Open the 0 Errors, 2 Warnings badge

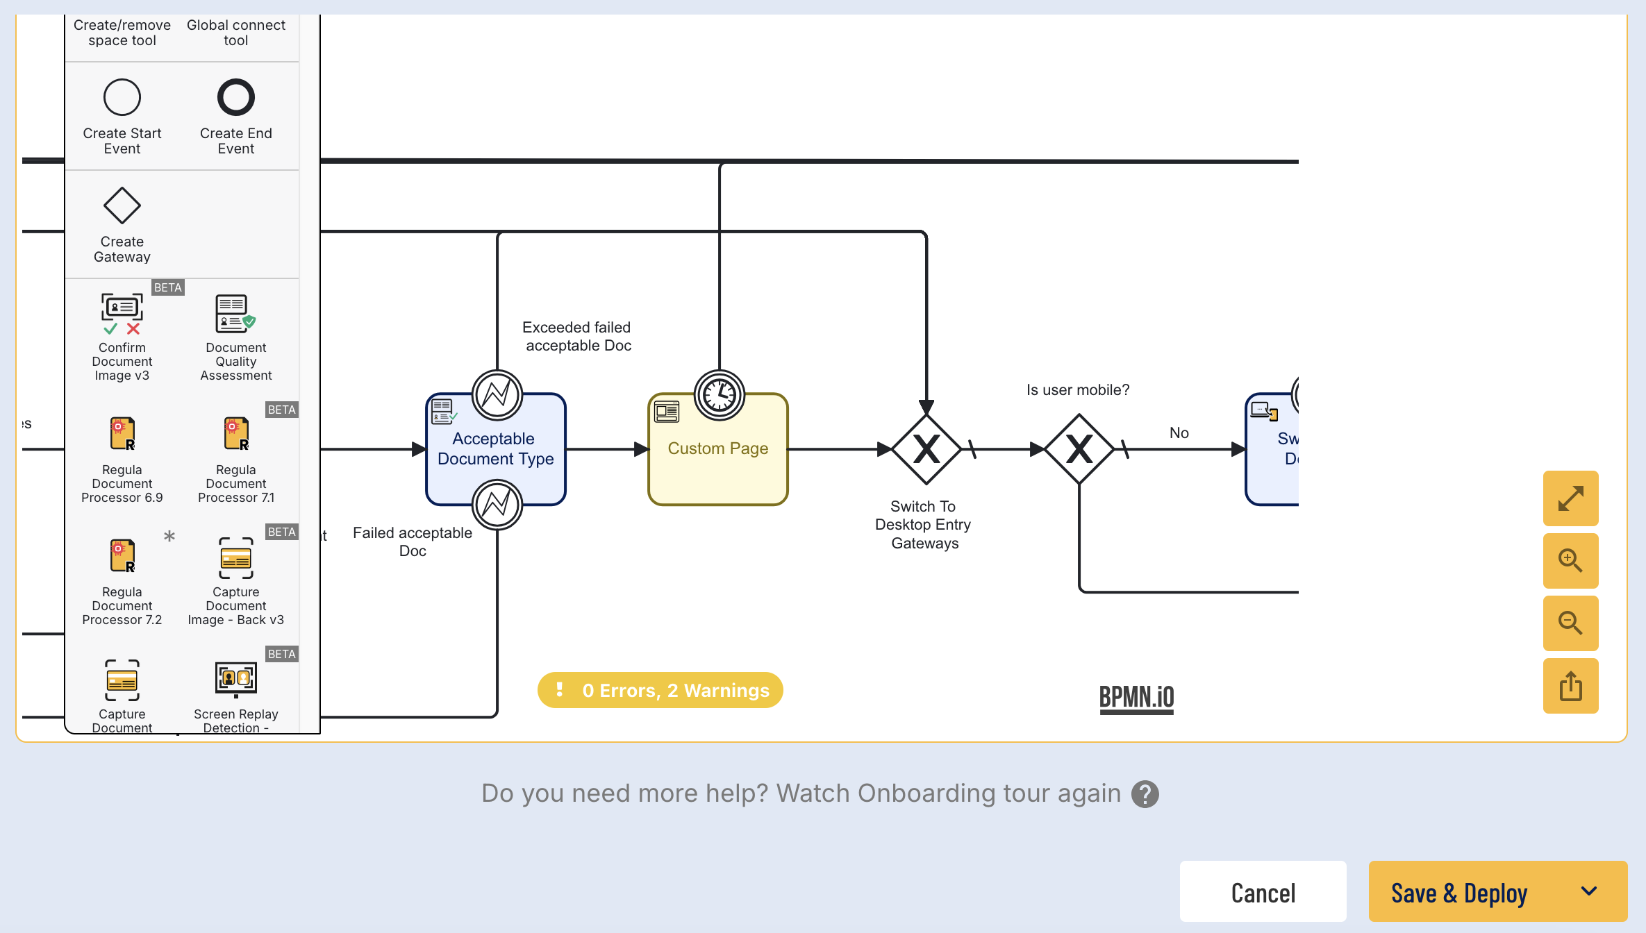660,690
